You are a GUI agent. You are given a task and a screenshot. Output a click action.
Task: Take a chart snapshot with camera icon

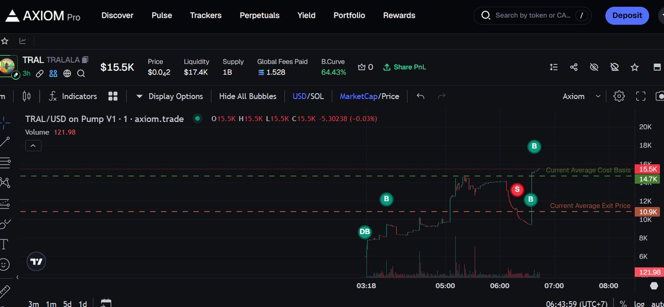[x=660, y=96]
